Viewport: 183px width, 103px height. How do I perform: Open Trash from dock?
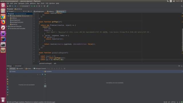(3, 100)
